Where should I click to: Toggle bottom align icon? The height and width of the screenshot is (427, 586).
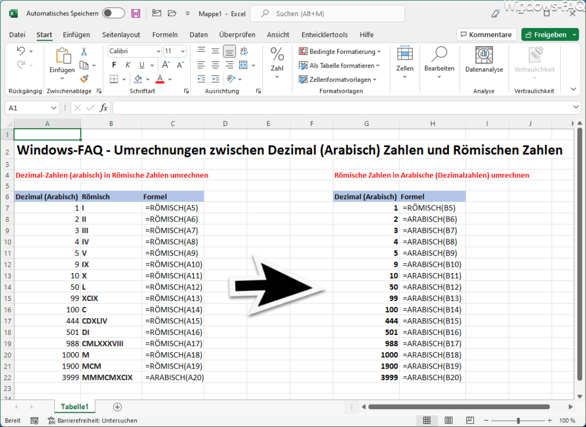pos(229,51)
